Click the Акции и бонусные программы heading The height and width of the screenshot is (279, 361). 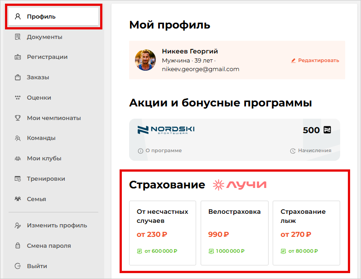pyautogui.click(x=221, y=103)
